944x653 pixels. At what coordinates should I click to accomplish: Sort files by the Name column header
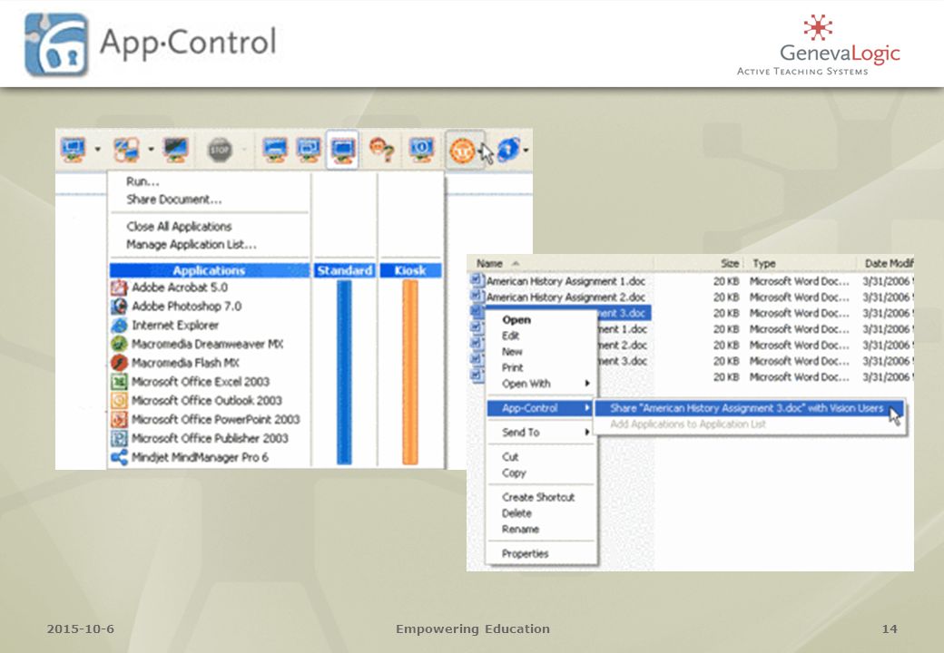point(489,263)
